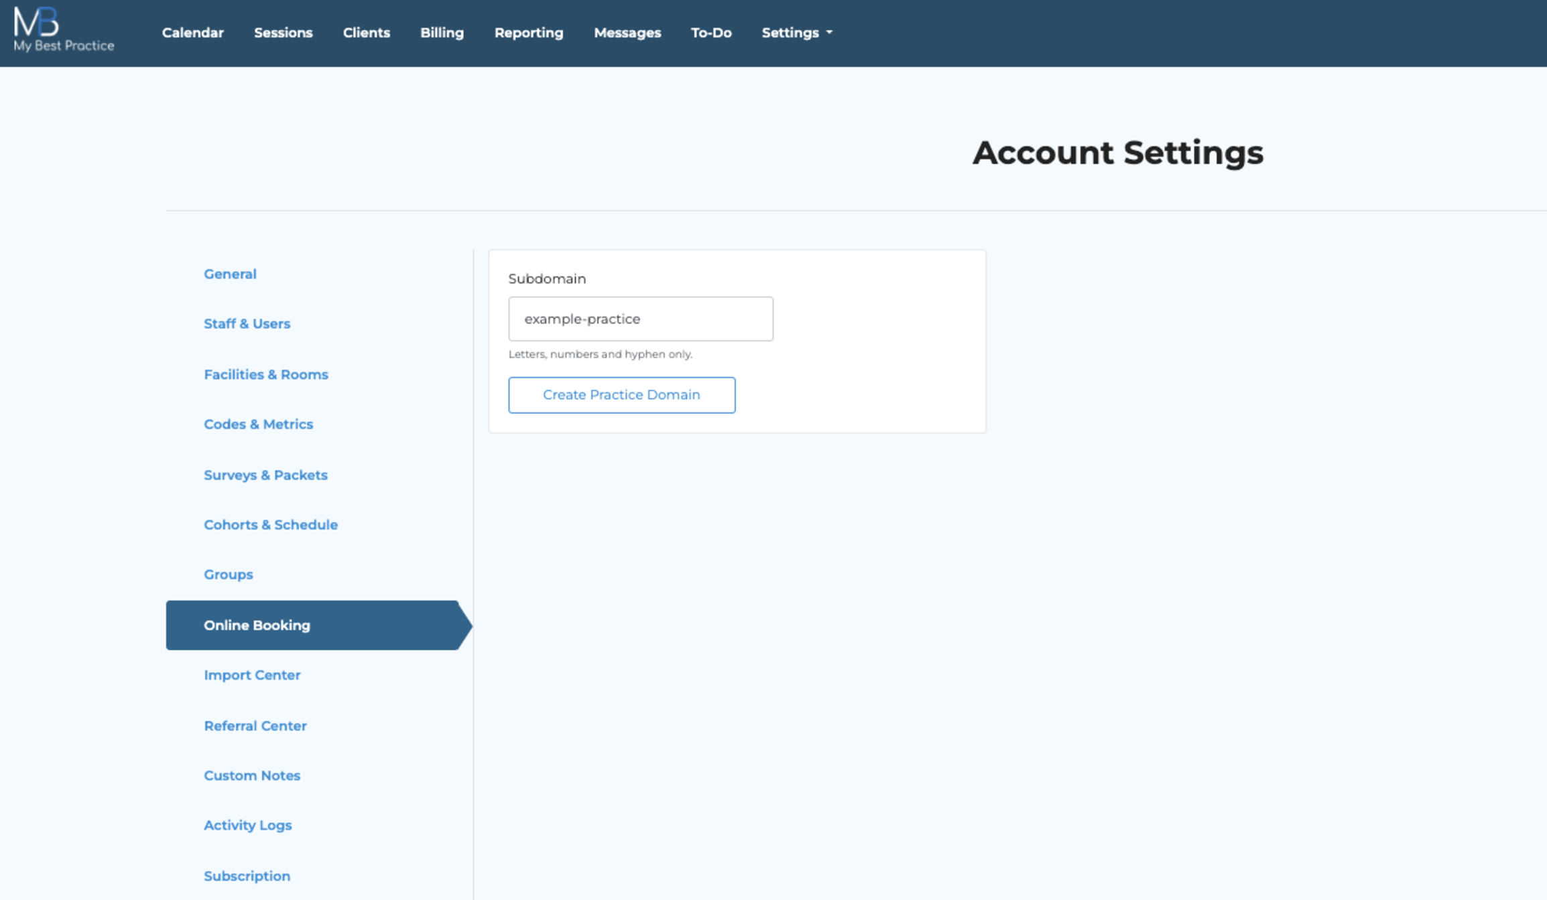Switch to Facilities & Rooms settings
This screenshot has height=900, width=1547.
coord(265,374)
